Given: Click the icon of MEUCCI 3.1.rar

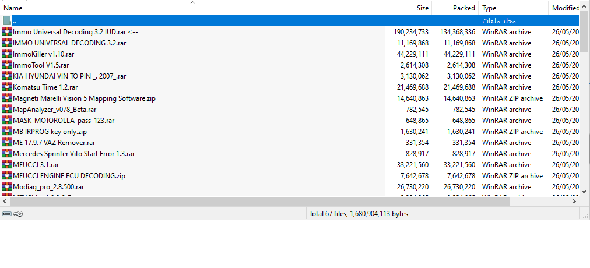Looking at the screenshot, I should point(7,165).
